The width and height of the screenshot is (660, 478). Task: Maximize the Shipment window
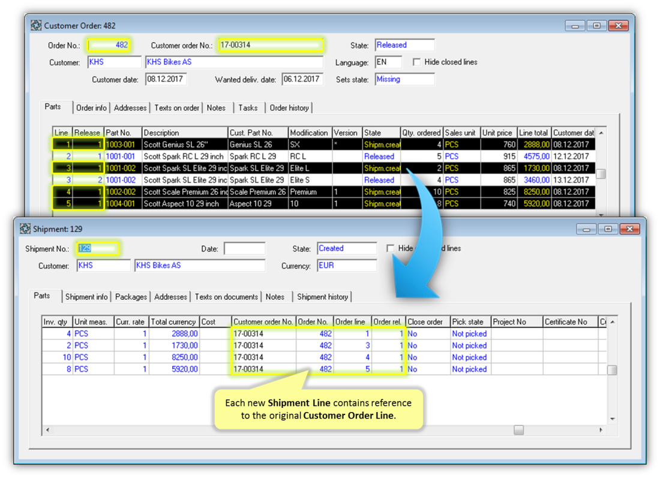[x=608, y=229]
